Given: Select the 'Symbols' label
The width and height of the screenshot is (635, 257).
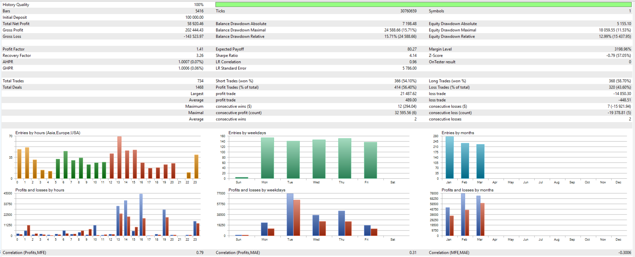Looking at the screenshot, I should tap(436, 11).
